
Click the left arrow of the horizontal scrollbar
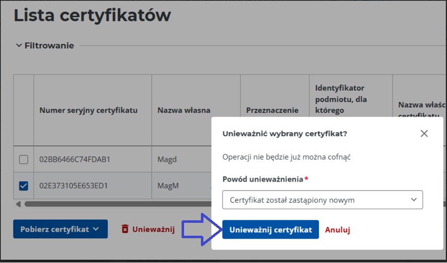(x=18, y=204)
